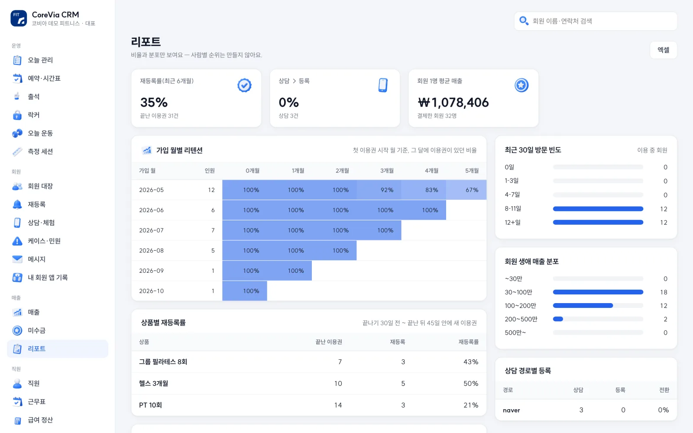Click the ₩1,078,406 average revenue value
Screen dimensions: 693x433
pos(453,103)
